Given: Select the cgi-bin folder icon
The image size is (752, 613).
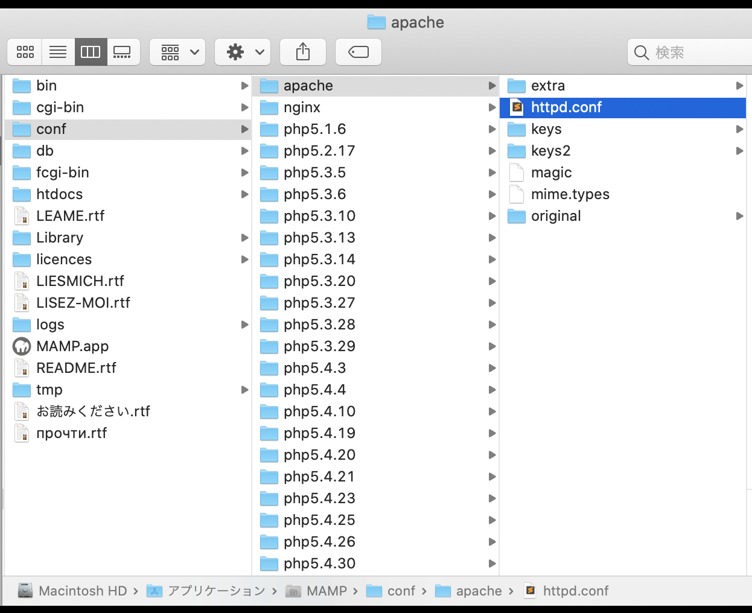Looking at the screenshot, I should tap(22, 107).
